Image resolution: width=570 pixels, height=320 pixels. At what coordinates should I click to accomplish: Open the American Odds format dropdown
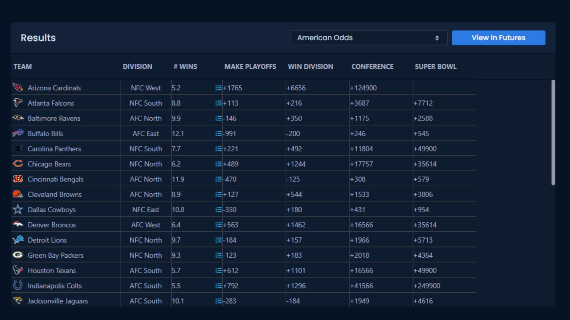click(368, 38)
